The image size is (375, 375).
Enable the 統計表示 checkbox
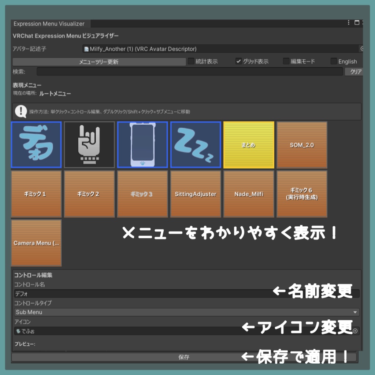pyautogui.click(x=191, y=61)
